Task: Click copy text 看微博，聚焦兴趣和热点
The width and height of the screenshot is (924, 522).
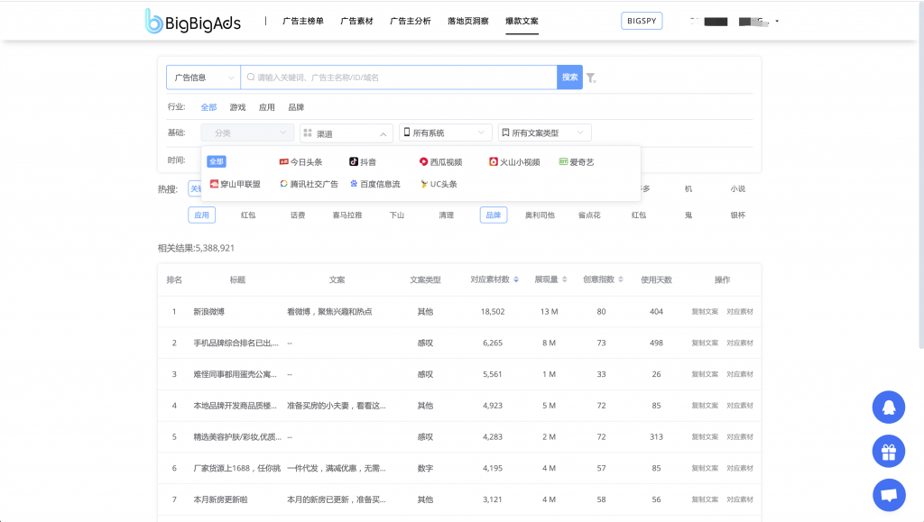Action: click(329, 312)
